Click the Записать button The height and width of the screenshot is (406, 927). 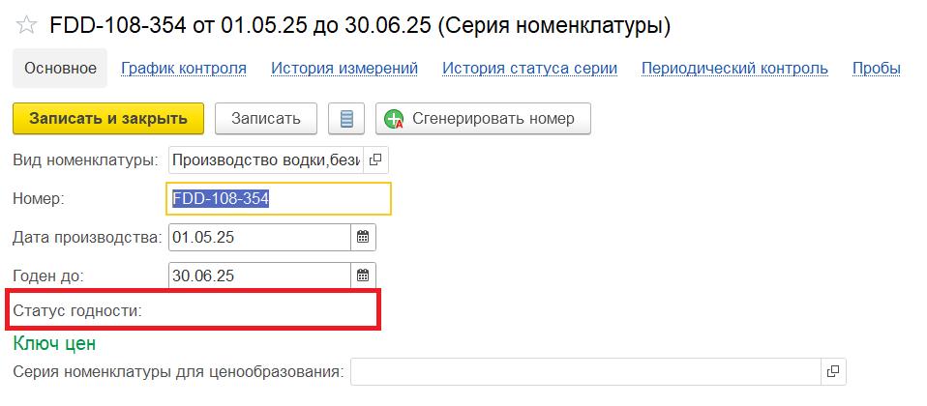[266, 119]
